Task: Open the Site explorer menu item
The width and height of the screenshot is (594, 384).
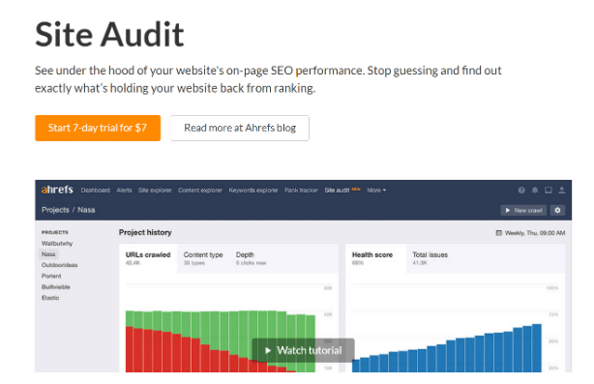Action: click(155, 191)
